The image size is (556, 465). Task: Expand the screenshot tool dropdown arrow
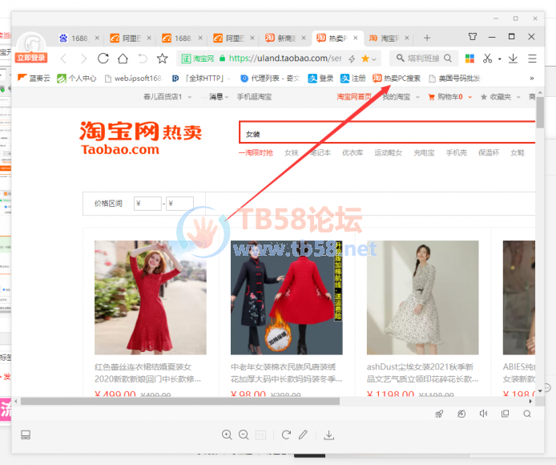(500, 59)
